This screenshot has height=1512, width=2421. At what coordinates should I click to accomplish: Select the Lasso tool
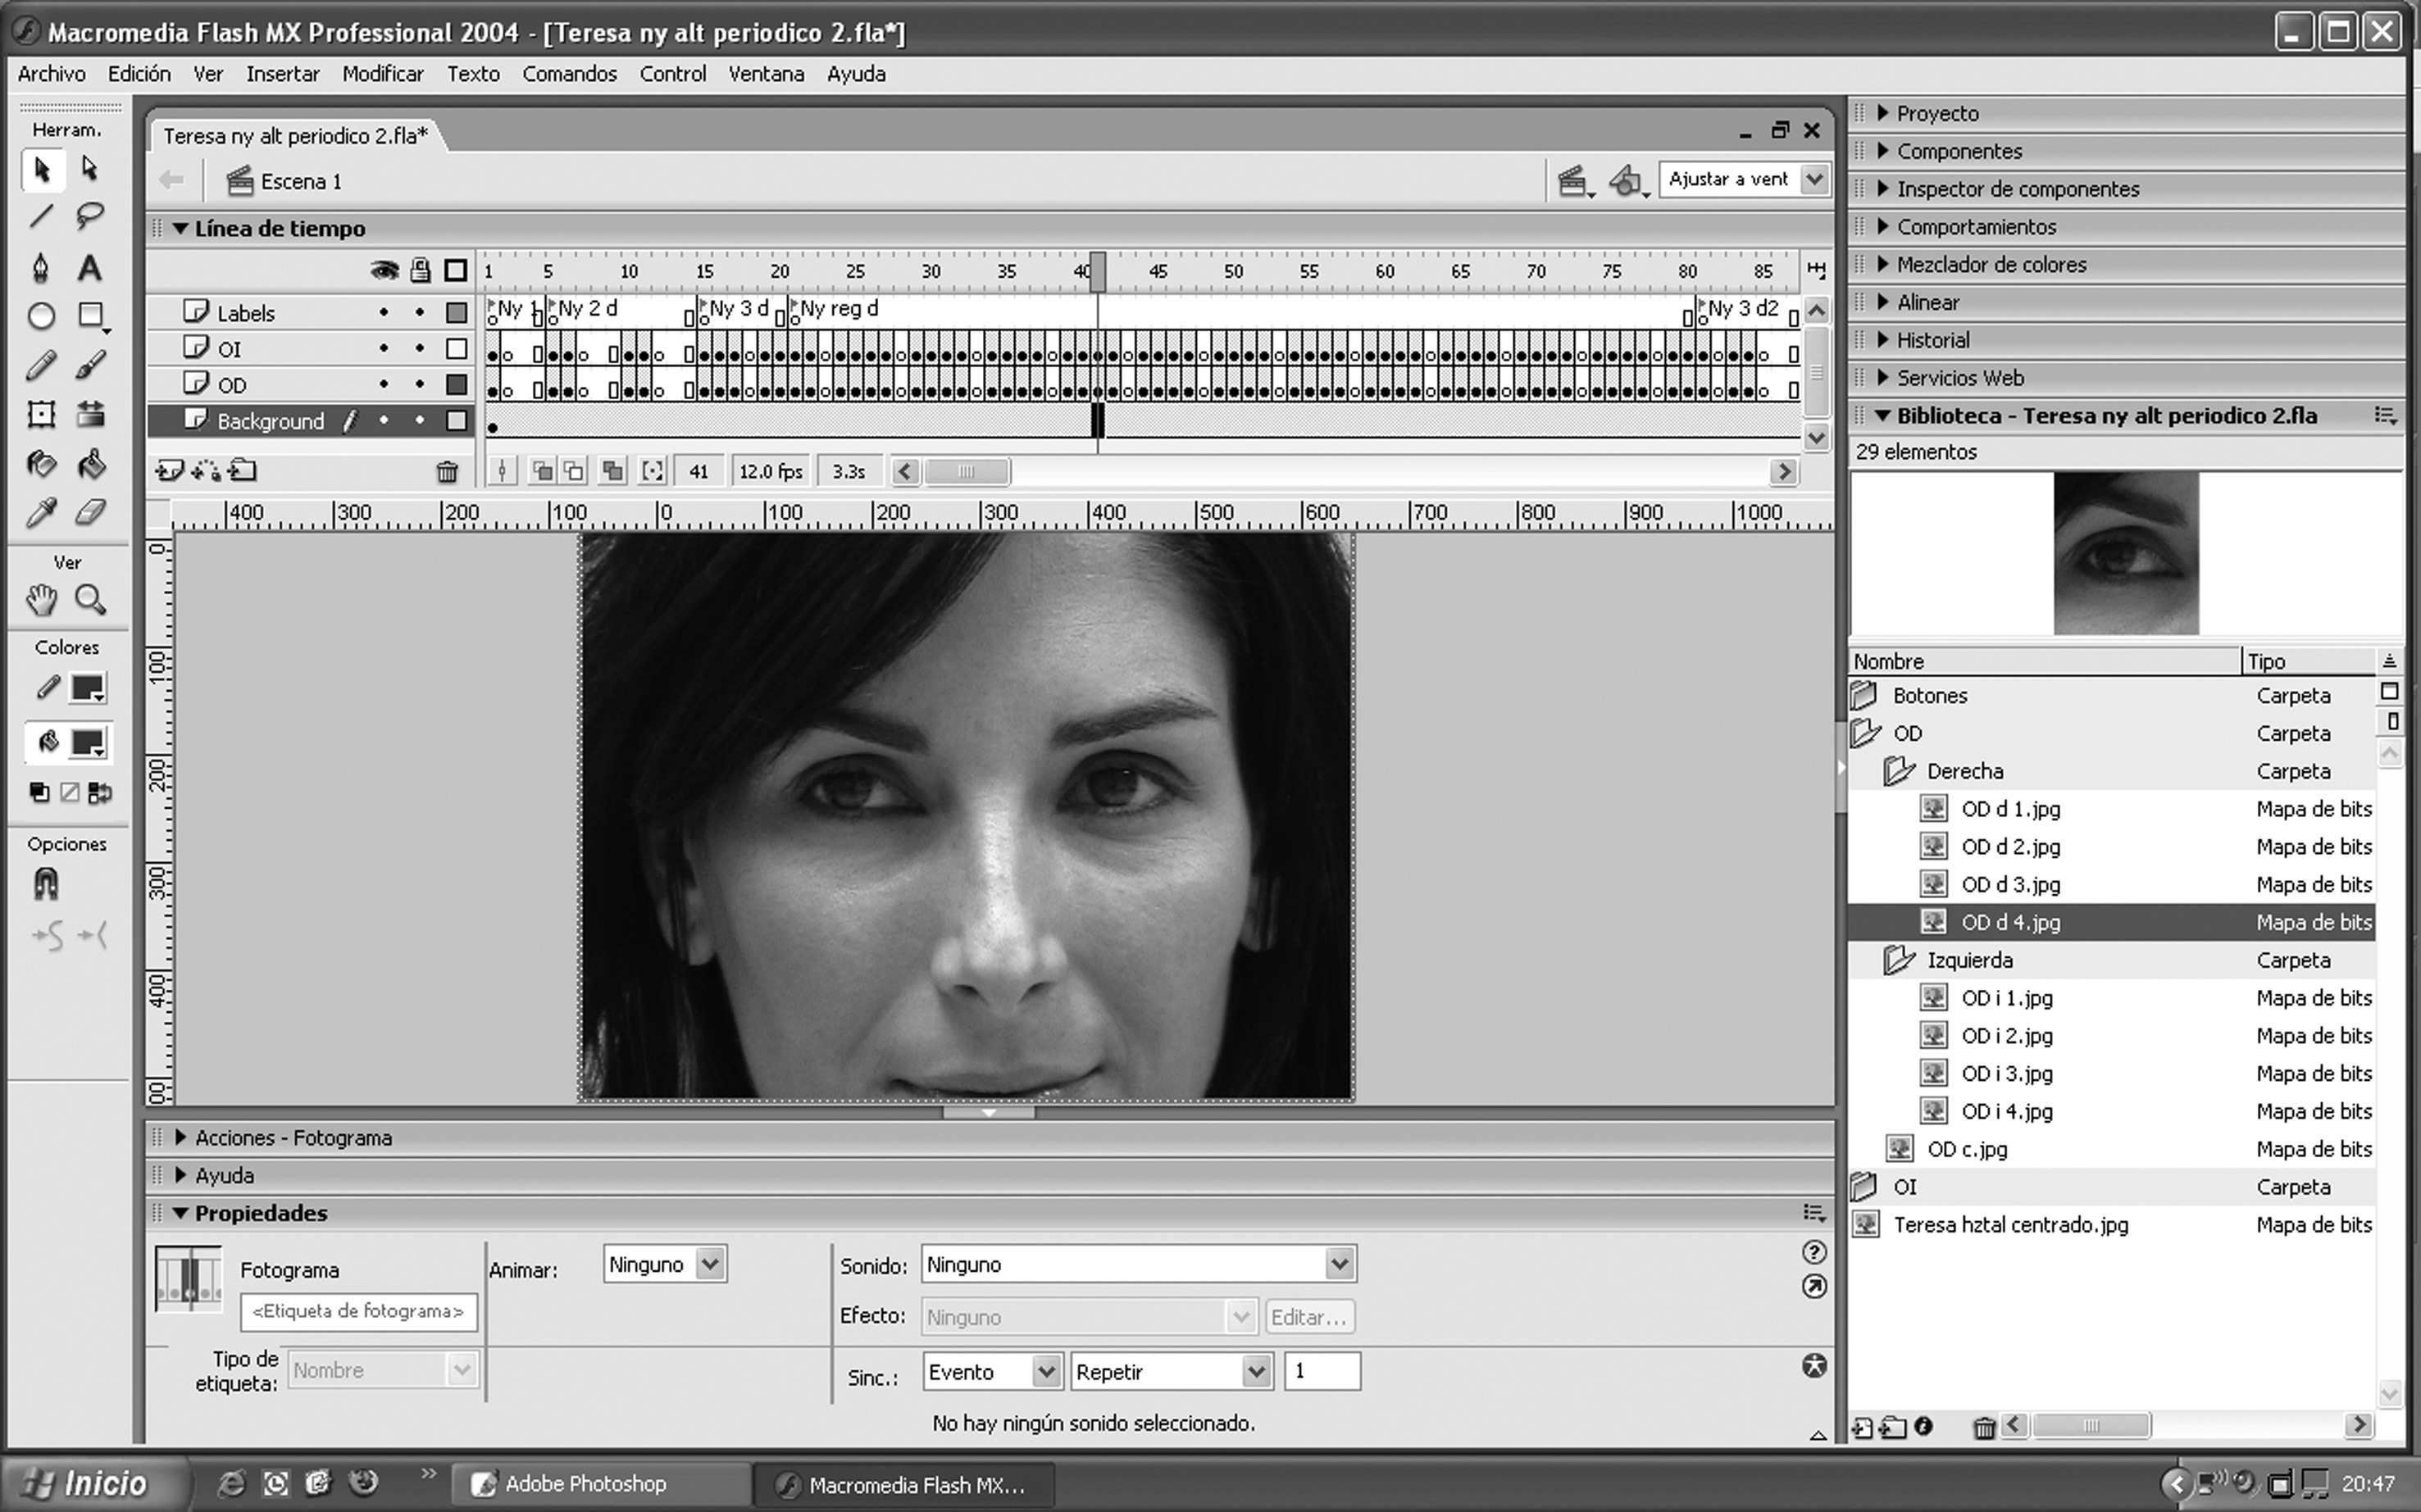[90, 216]
